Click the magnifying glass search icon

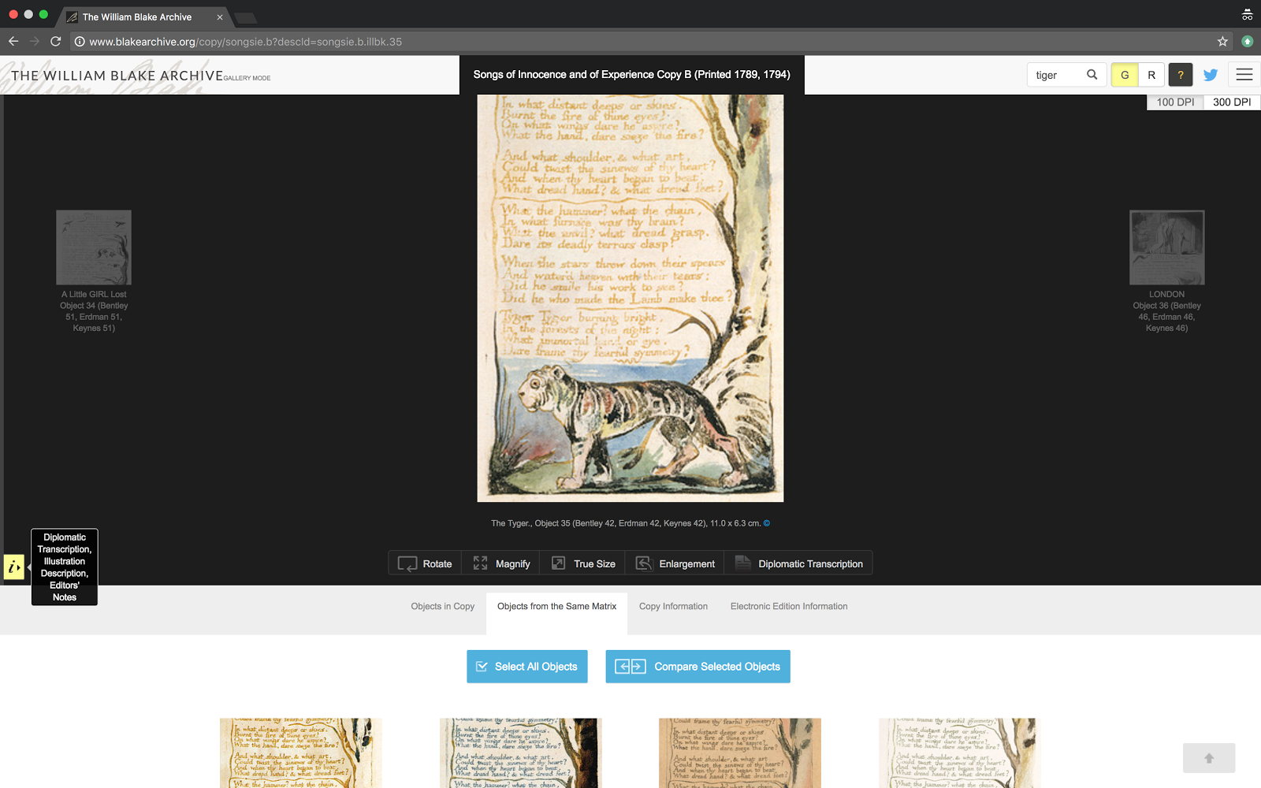click(1092, 75)
